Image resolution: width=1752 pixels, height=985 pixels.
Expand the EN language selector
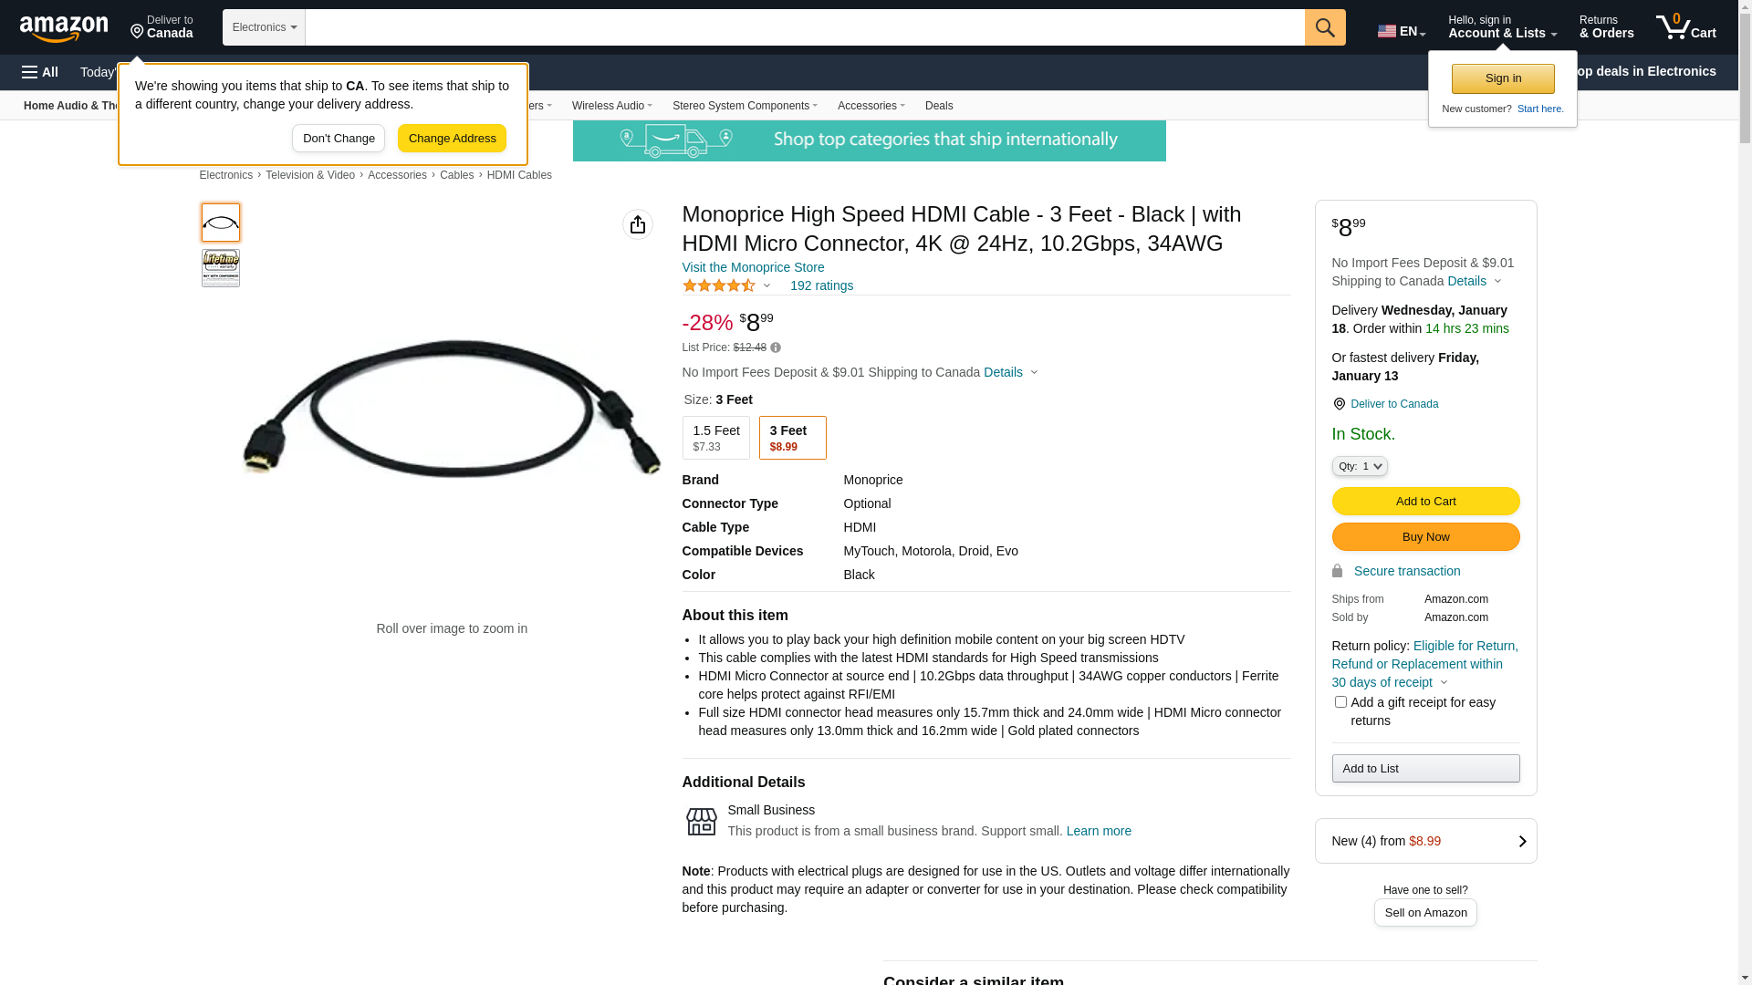pyautogui.click(x=1402, y=31)
